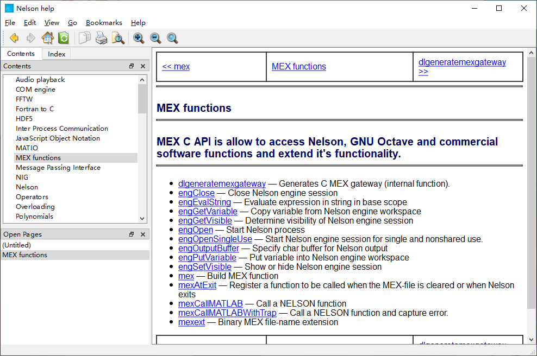This screenshot has height=356, width=537.
Task: Select Fortran to C entry
Action: pyautogui.click(x=35, y=109)
